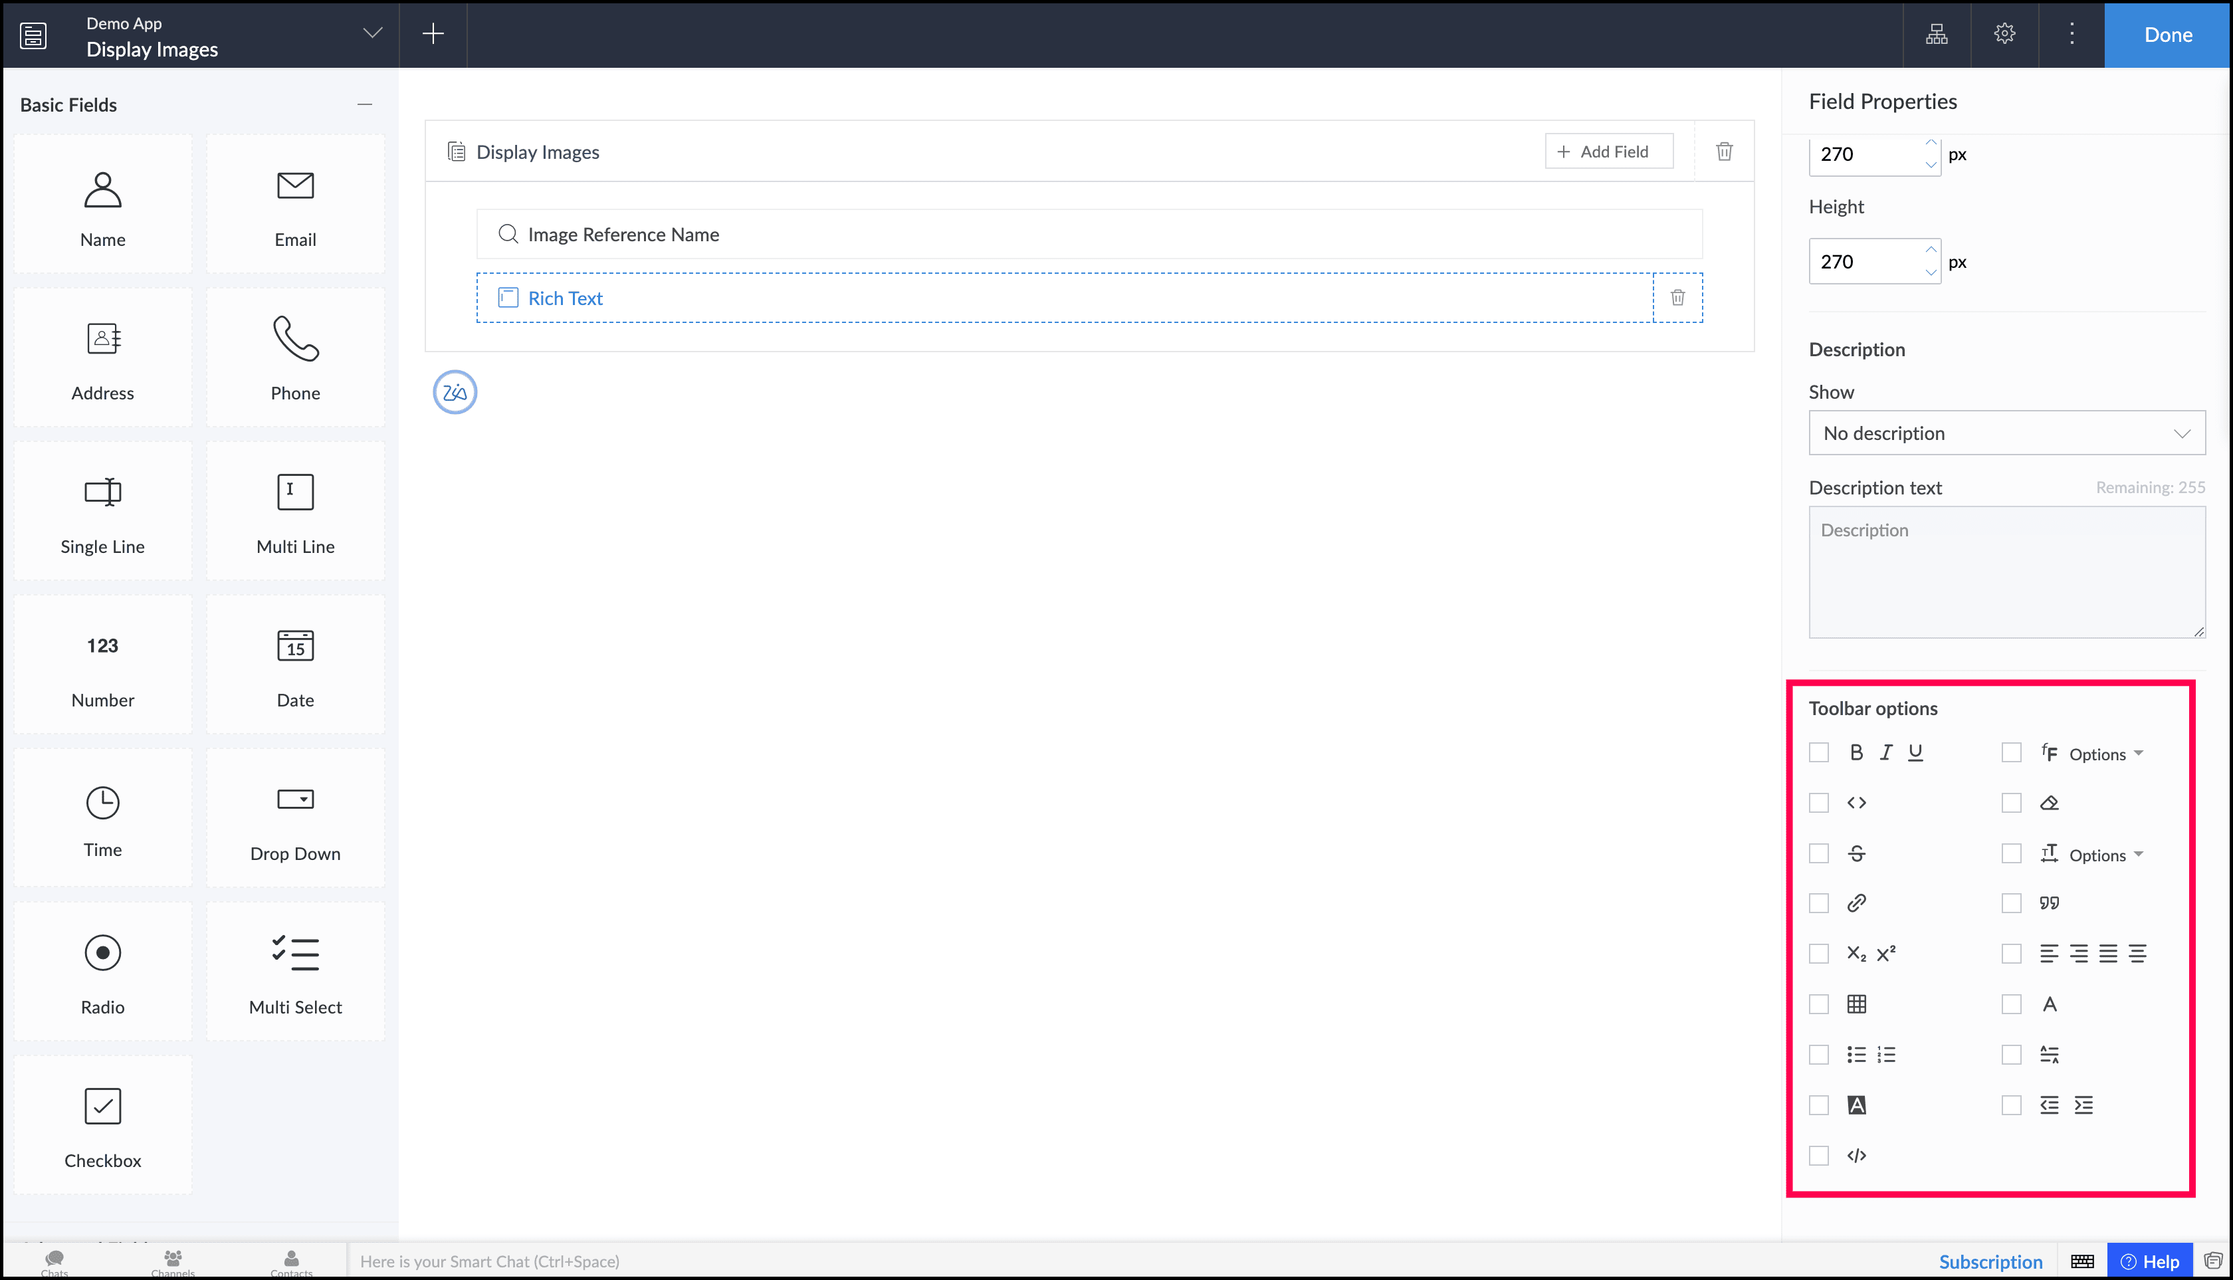
Task: Click the Display Images section trash icon
Action: (1723, 152)
